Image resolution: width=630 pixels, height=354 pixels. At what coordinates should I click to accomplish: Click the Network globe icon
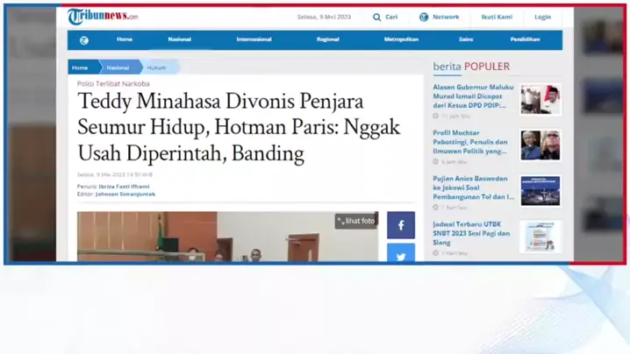point(424,17)
